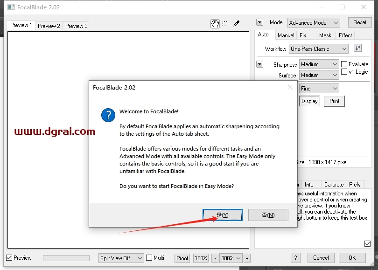Close the Welcome dialog with X
Screen dimensions: 378x270
click(290, 87)
